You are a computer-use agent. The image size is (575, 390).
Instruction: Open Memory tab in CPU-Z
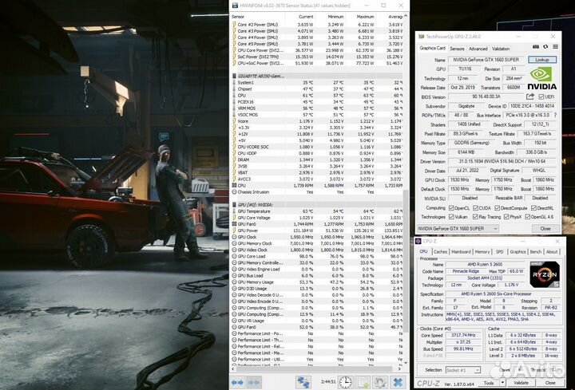482,251
